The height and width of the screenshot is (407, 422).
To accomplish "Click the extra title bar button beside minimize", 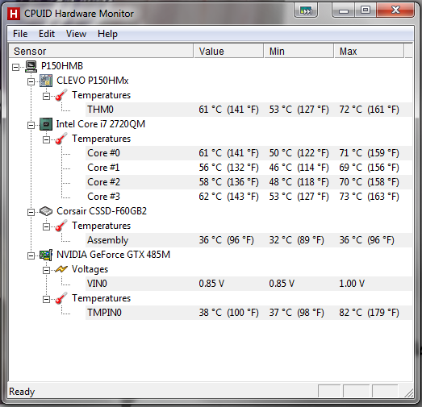I will 306,10.
